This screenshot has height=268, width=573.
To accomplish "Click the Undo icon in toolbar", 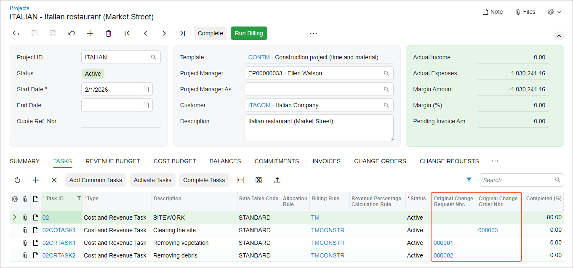I will click(x=72, y=33).
